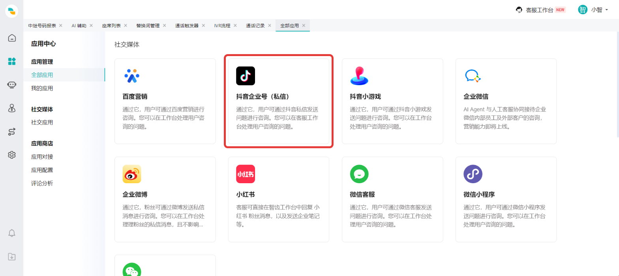The width and height of the screenshot is (619, 276).
Task: Close the 座席列表 tab
Action: point(126,25)
